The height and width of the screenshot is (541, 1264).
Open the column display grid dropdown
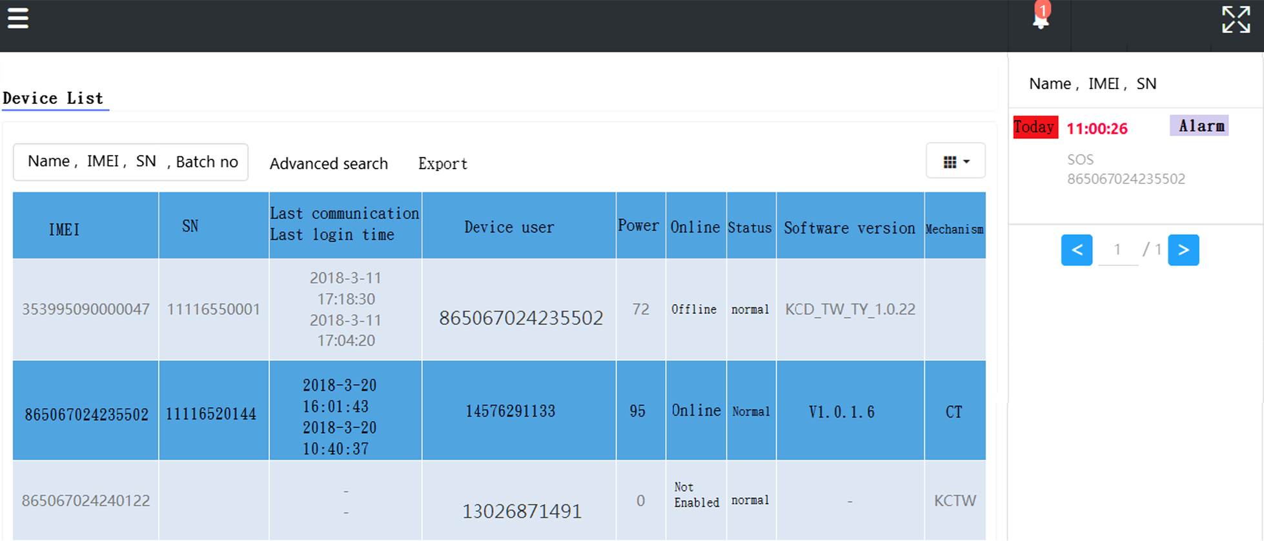pos(955,161)
